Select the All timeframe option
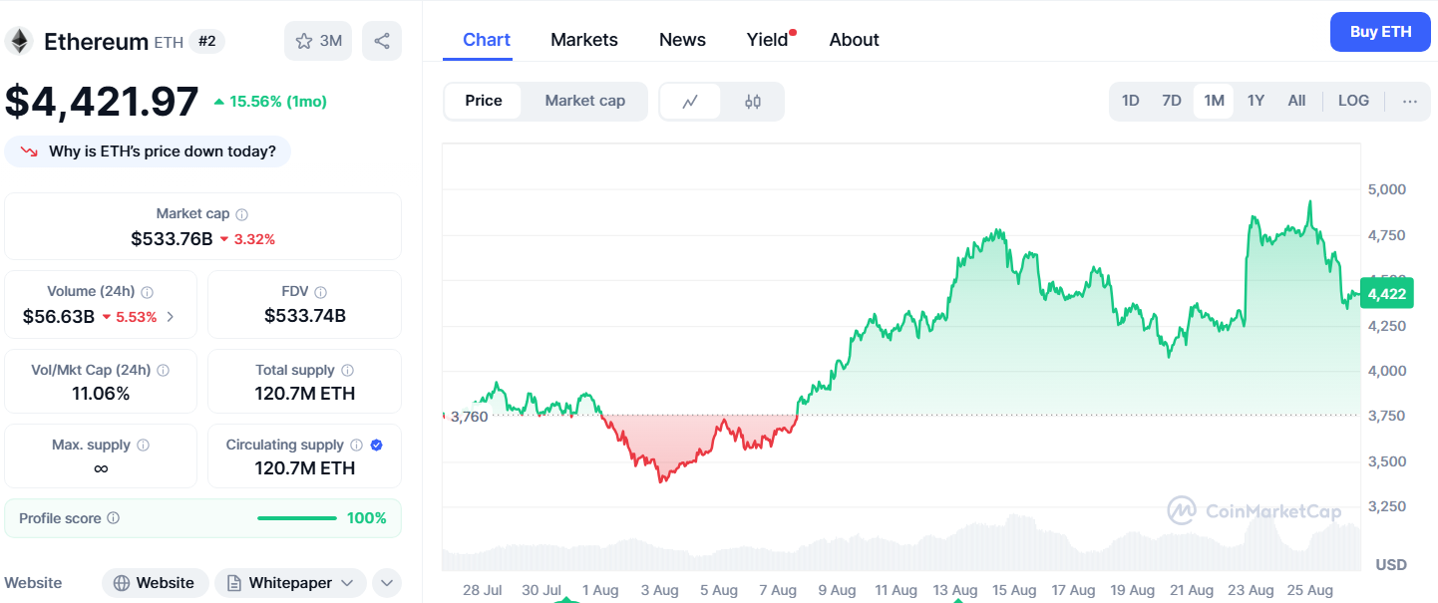Viewport: 1438px width, 603px height. pyautogui.click(x=1296, y=101)
